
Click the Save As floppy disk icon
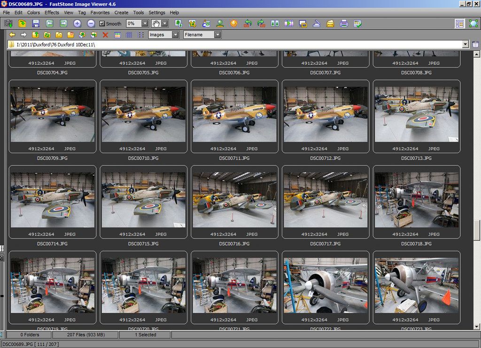pos(36,23)
